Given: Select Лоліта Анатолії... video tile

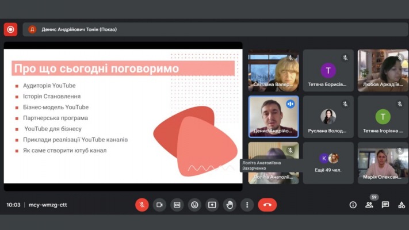Looking at the screenshot, I should coord(273,163).
